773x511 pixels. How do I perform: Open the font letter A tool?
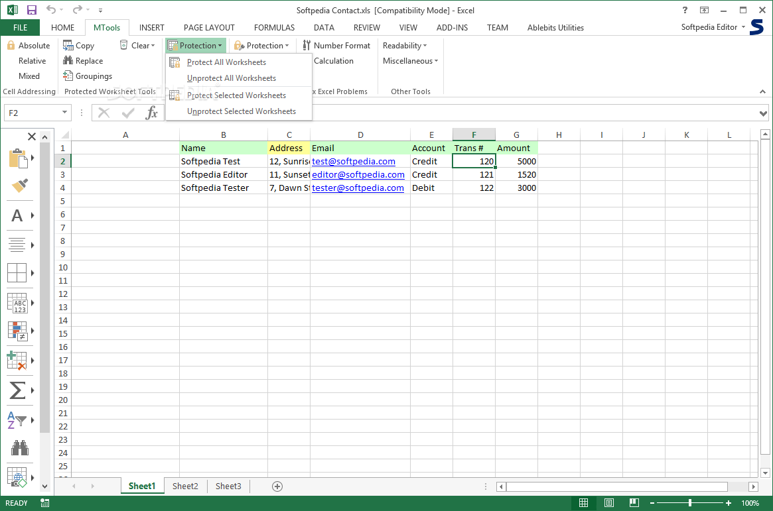click(x=17, y=215)
